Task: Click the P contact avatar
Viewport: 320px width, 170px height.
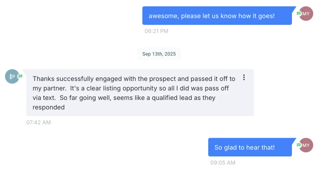Action: click(12, 77)
